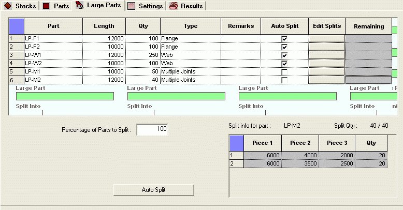Click the blue corner cell of parts table

[17, 26]
